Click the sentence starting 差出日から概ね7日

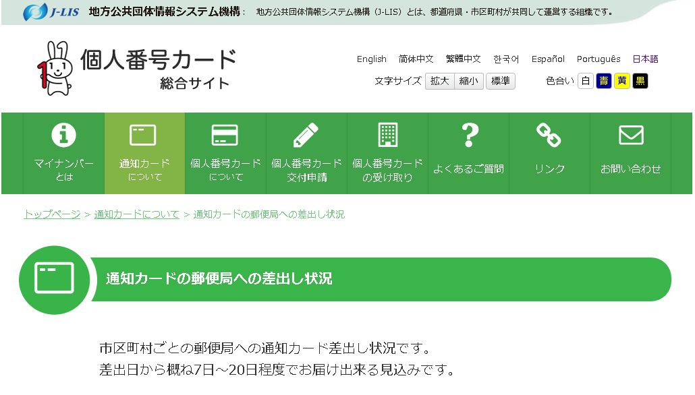[x=277, y=369]
